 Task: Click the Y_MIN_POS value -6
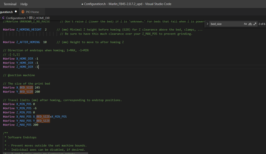coord(35,108)
